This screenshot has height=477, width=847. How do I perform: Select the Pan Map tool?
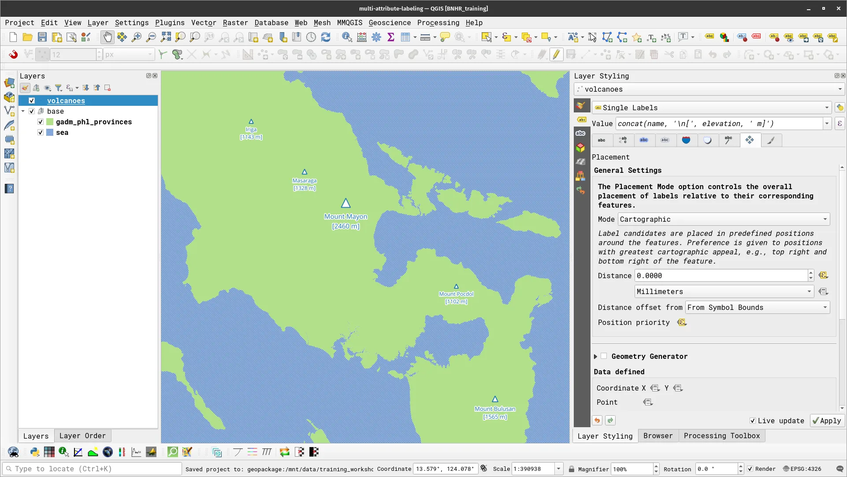click(107, 37)
